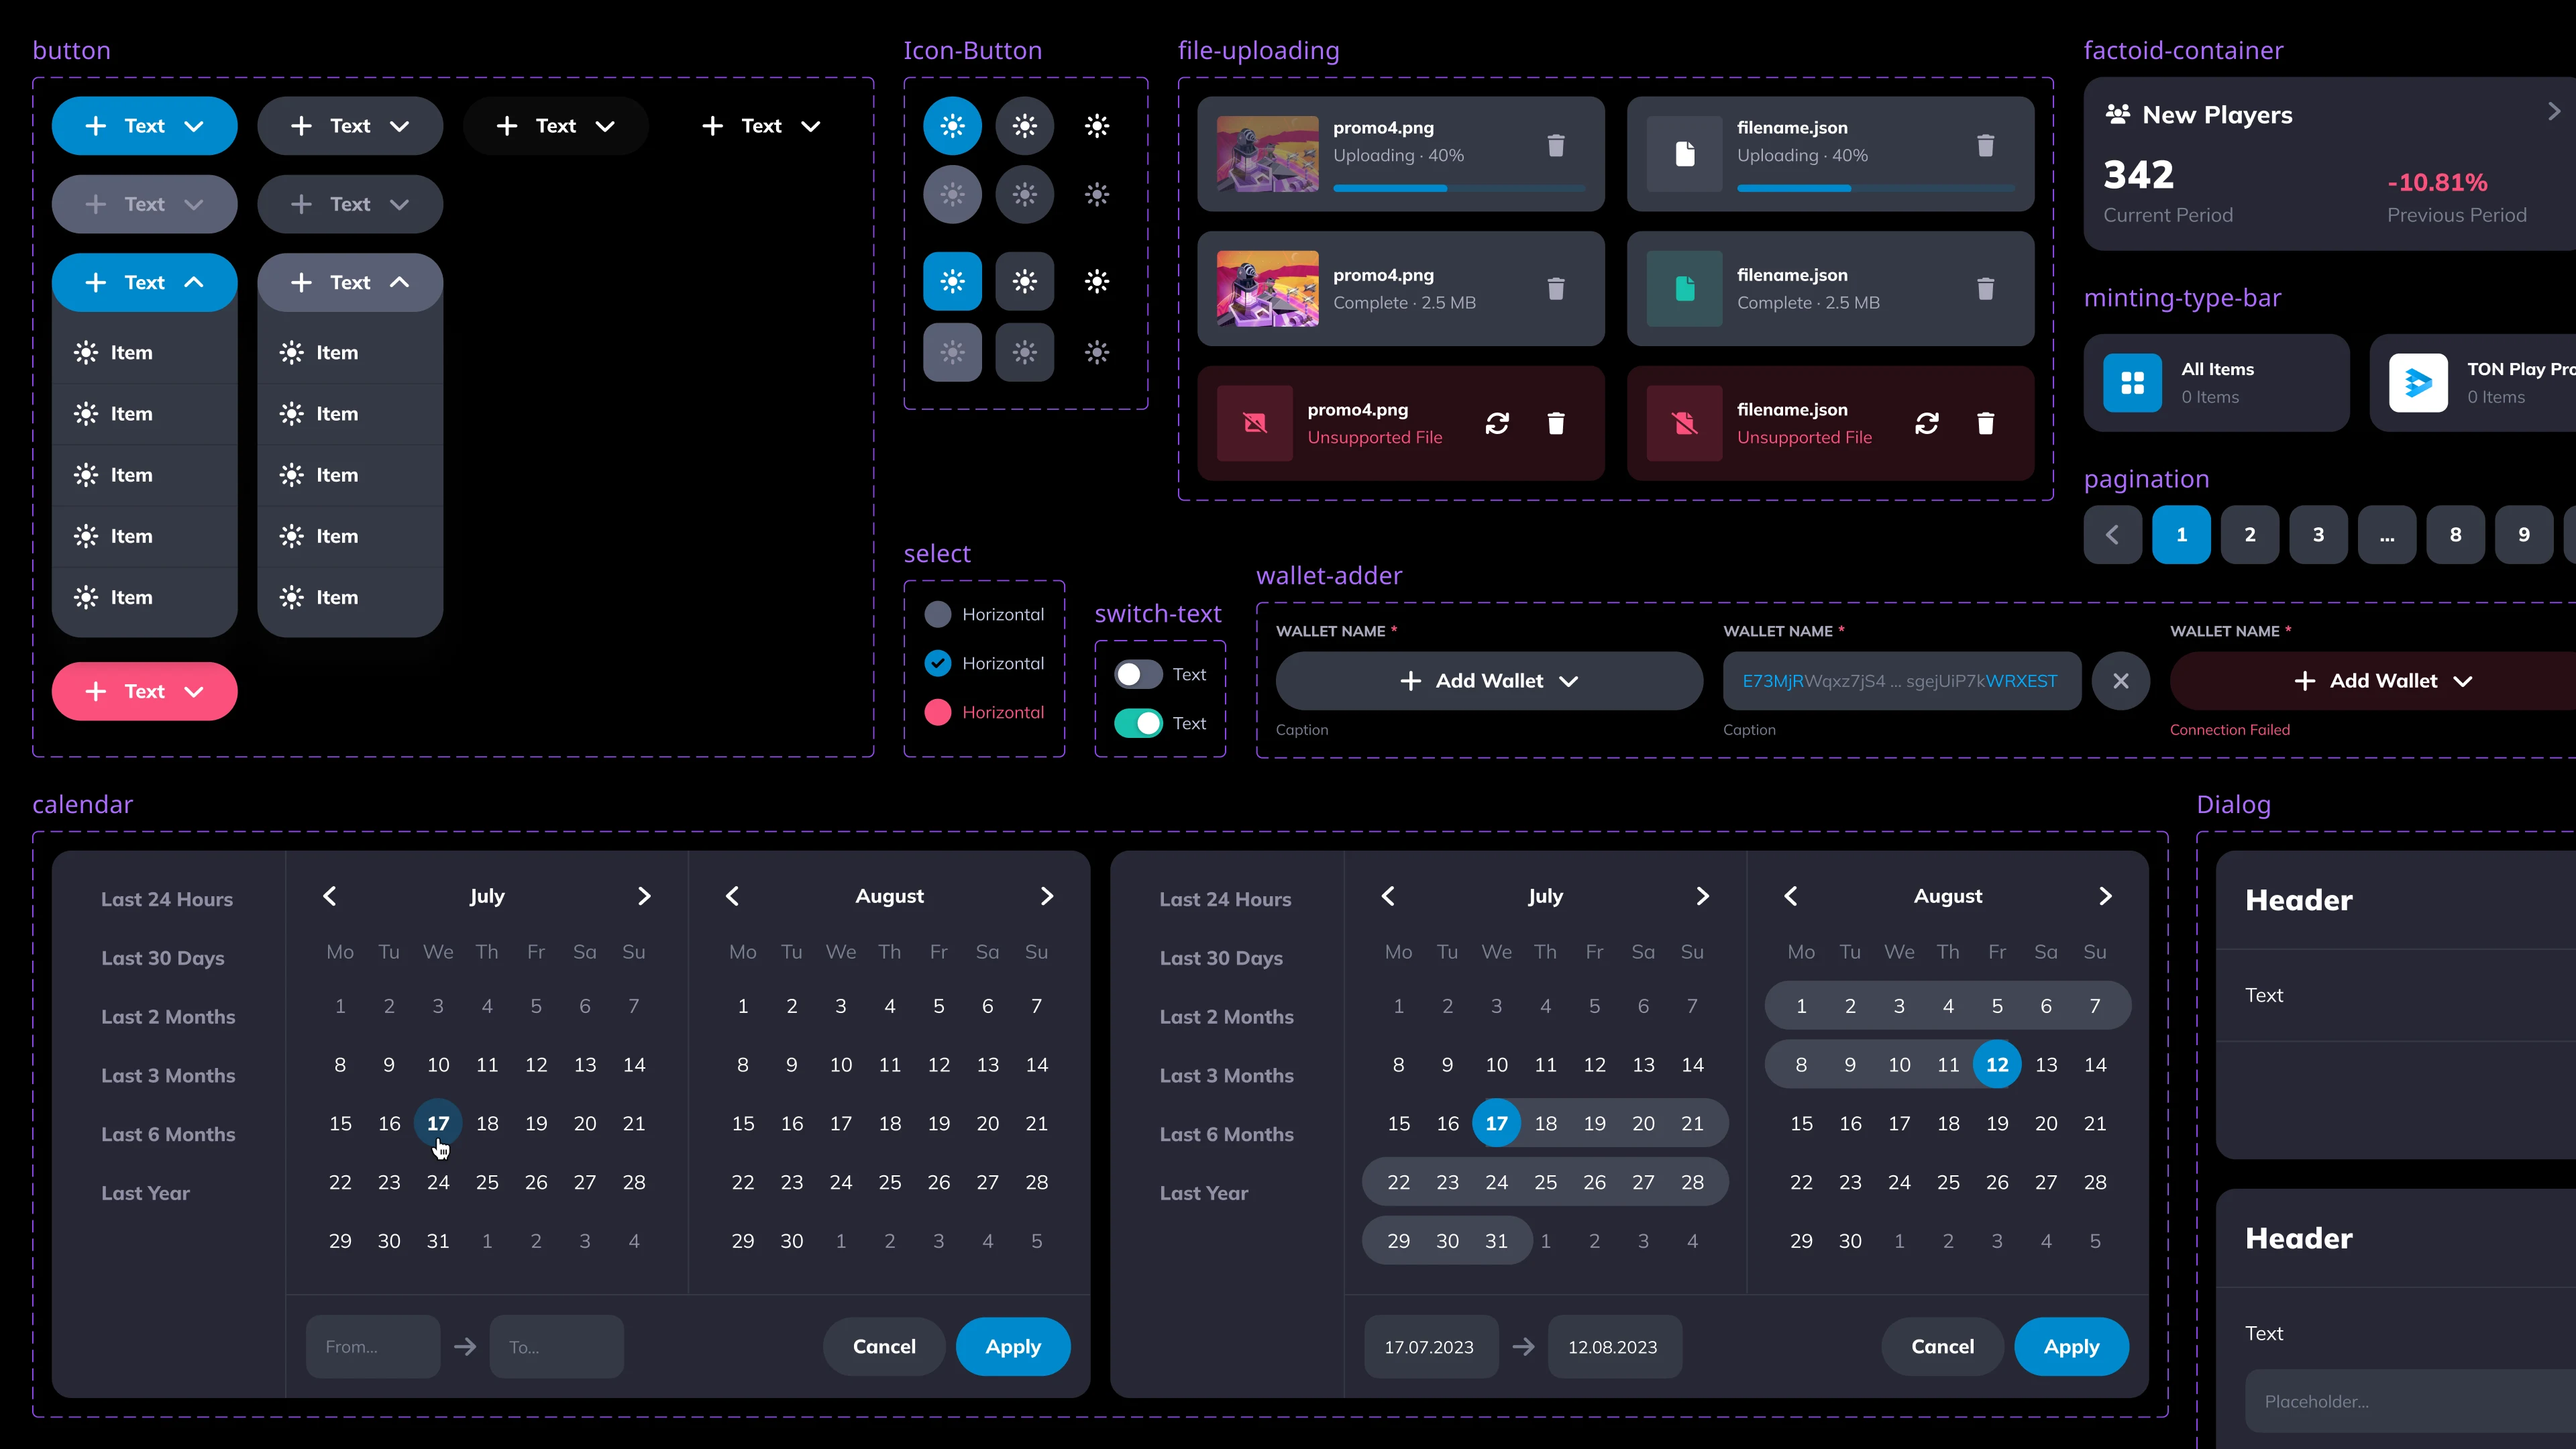Click the 12.08.2023 end date field
2576x1449 pixels.
pyautogui.click(x=1614, y=1347)
